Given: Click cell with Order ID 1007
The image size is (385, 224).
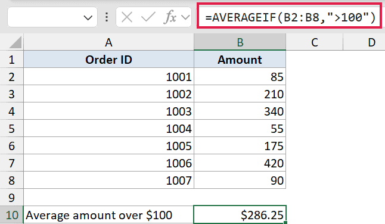Looking at the screenshot, I should click(x=108, y=180).
